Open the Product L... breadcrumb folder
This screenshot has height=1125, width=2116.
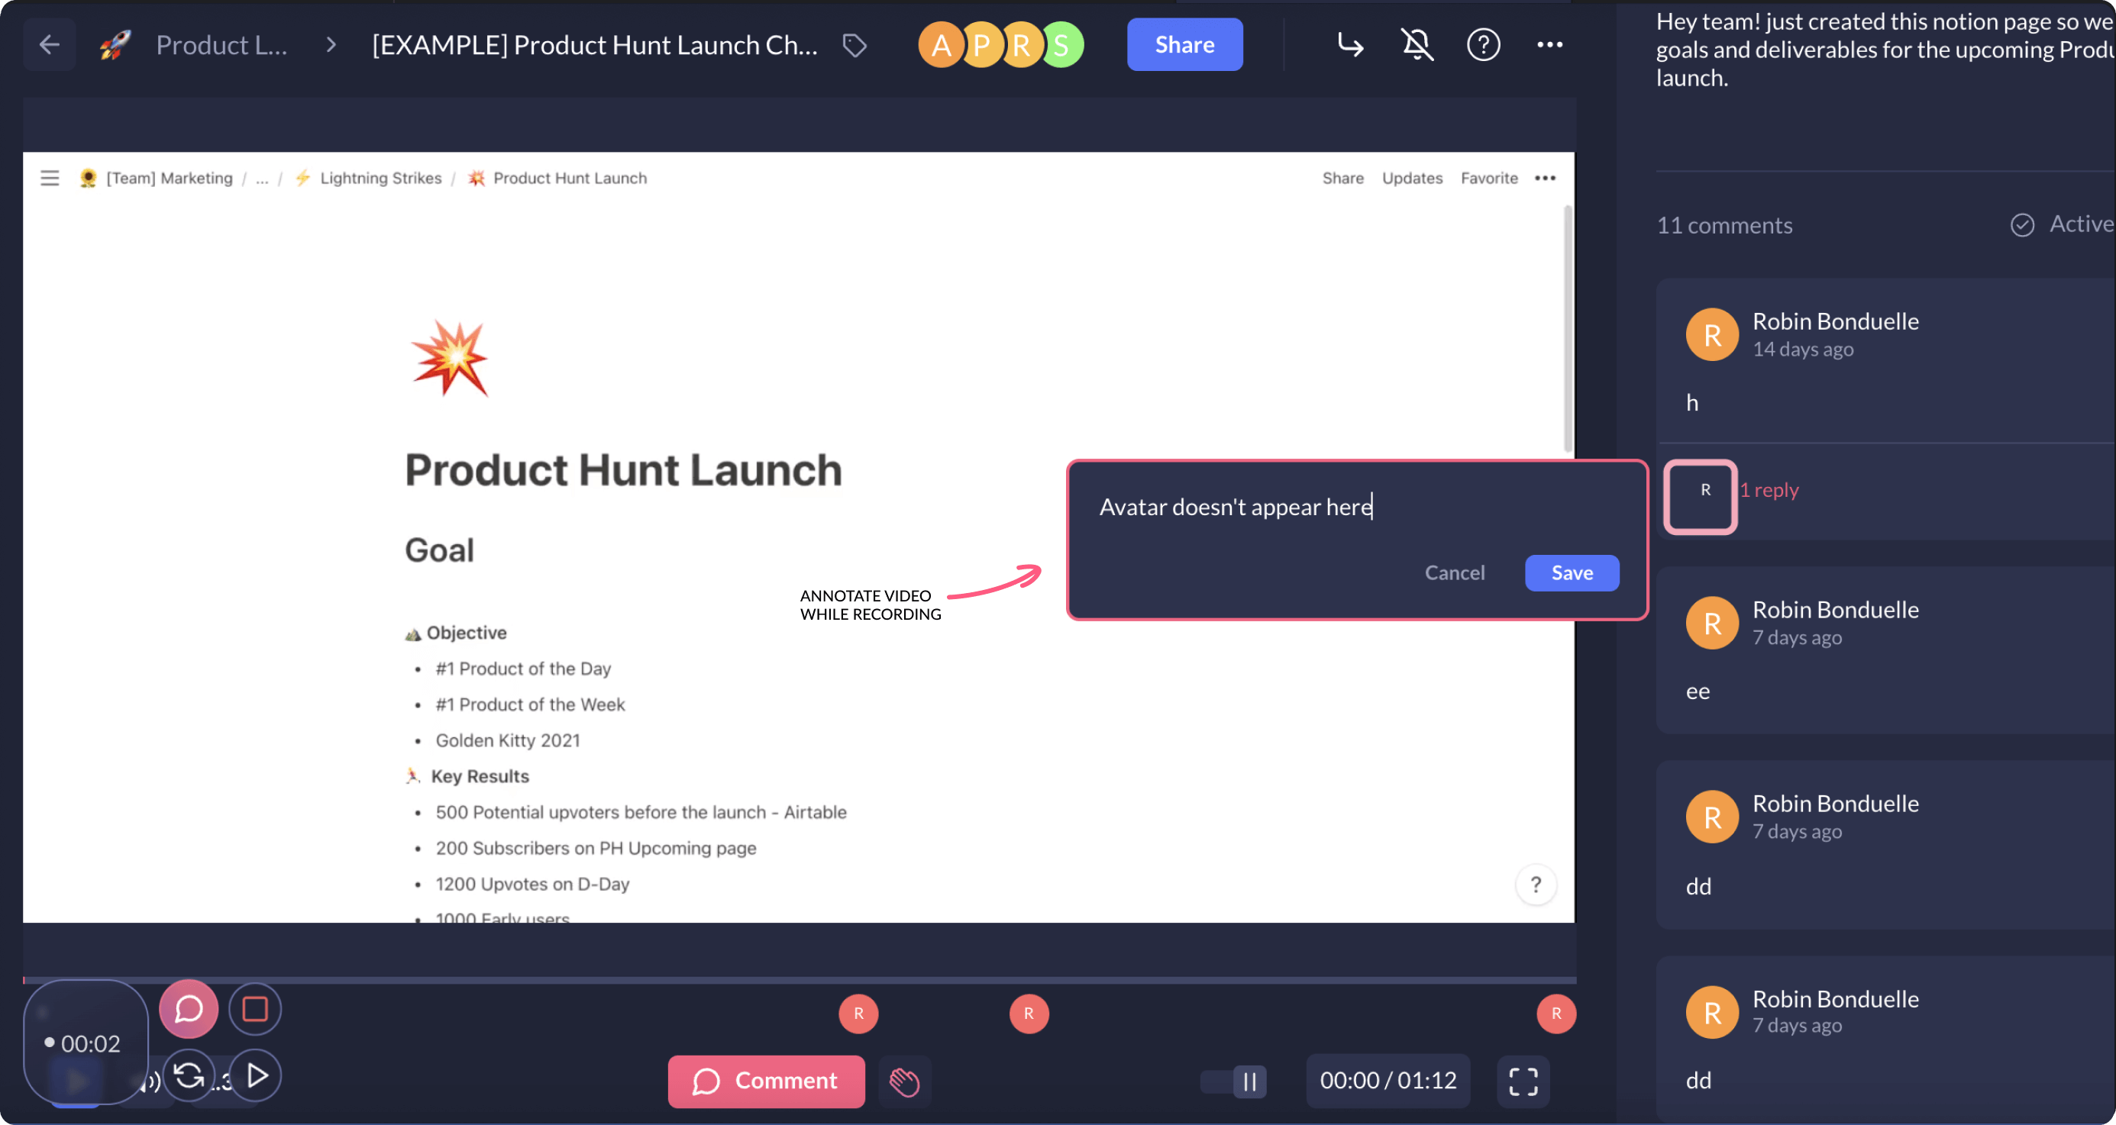[221, 44]
